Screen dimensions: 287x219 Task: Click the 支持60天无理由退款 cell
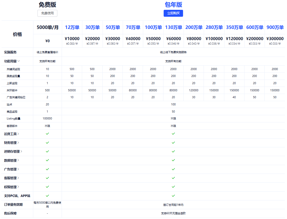tap(173, 213)
